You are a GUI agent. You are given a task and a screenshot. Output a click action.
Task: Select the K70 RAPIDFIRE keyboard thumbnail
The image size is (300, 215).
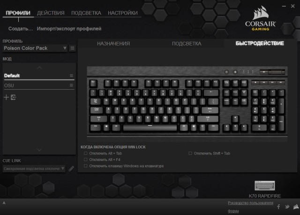pyautogui.click(x=265, y=185)
